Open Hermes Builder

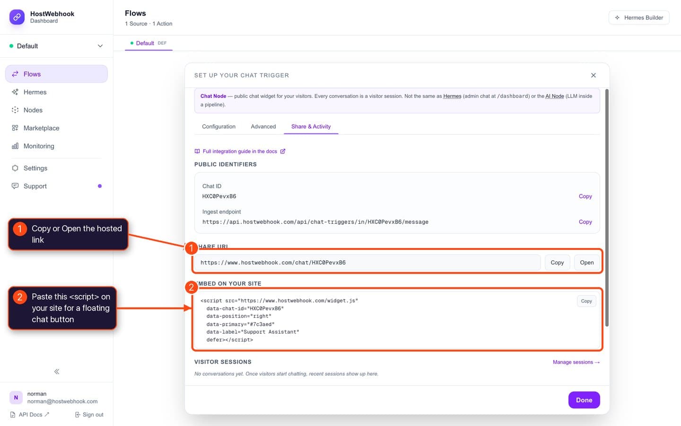[x=639, y=18]
